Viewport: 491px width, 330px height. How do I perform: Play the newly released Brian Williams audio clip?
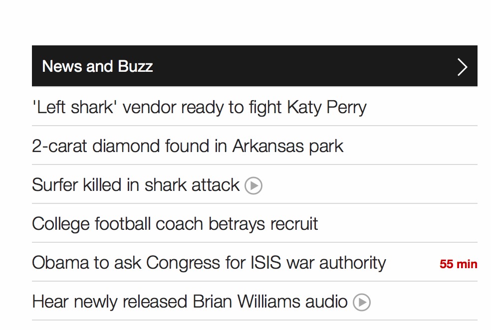click(362, 302)
